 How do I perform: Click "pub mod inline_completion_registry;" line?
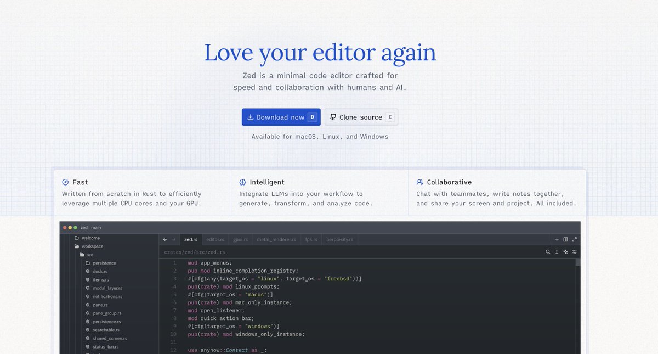pos(243,271)
